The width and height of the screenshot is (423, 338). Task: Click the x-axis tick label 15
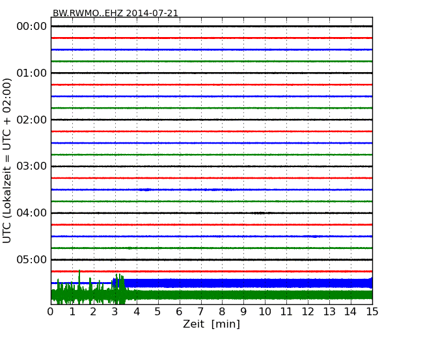coord(372,312)
